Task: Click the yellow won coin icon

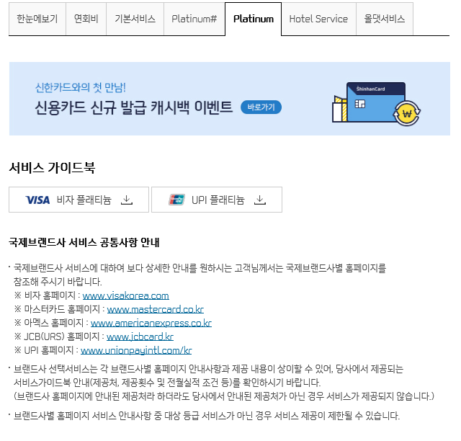Action: tap(407, 113)
